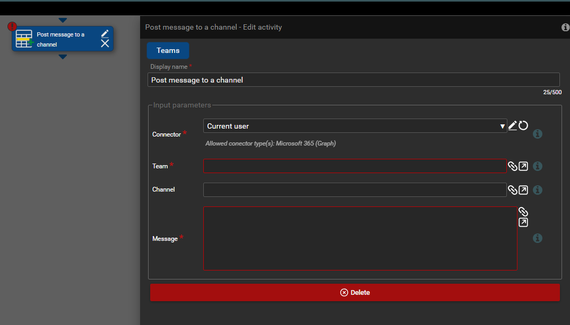Click the info icon in the Edit activity header
This screenshot has width=570, height=325.
[565, 27]
